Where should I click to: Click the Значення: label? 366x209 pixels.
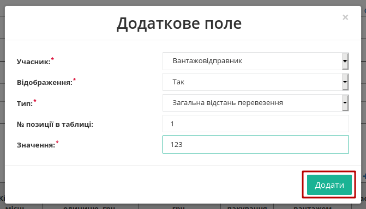(36, 145)
